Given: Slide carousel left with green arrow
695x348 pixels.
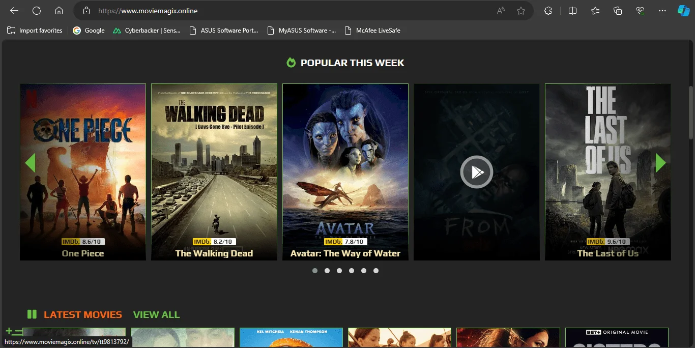Looking at the screenshot, I should tap(30, 163).
